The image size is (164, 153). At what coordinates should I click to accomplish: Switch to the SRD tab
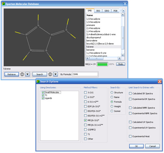pyautogui.click(x=98, y=11)
